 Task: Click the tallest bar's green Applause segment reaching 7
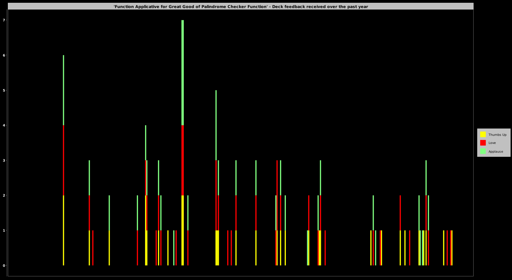183,73
